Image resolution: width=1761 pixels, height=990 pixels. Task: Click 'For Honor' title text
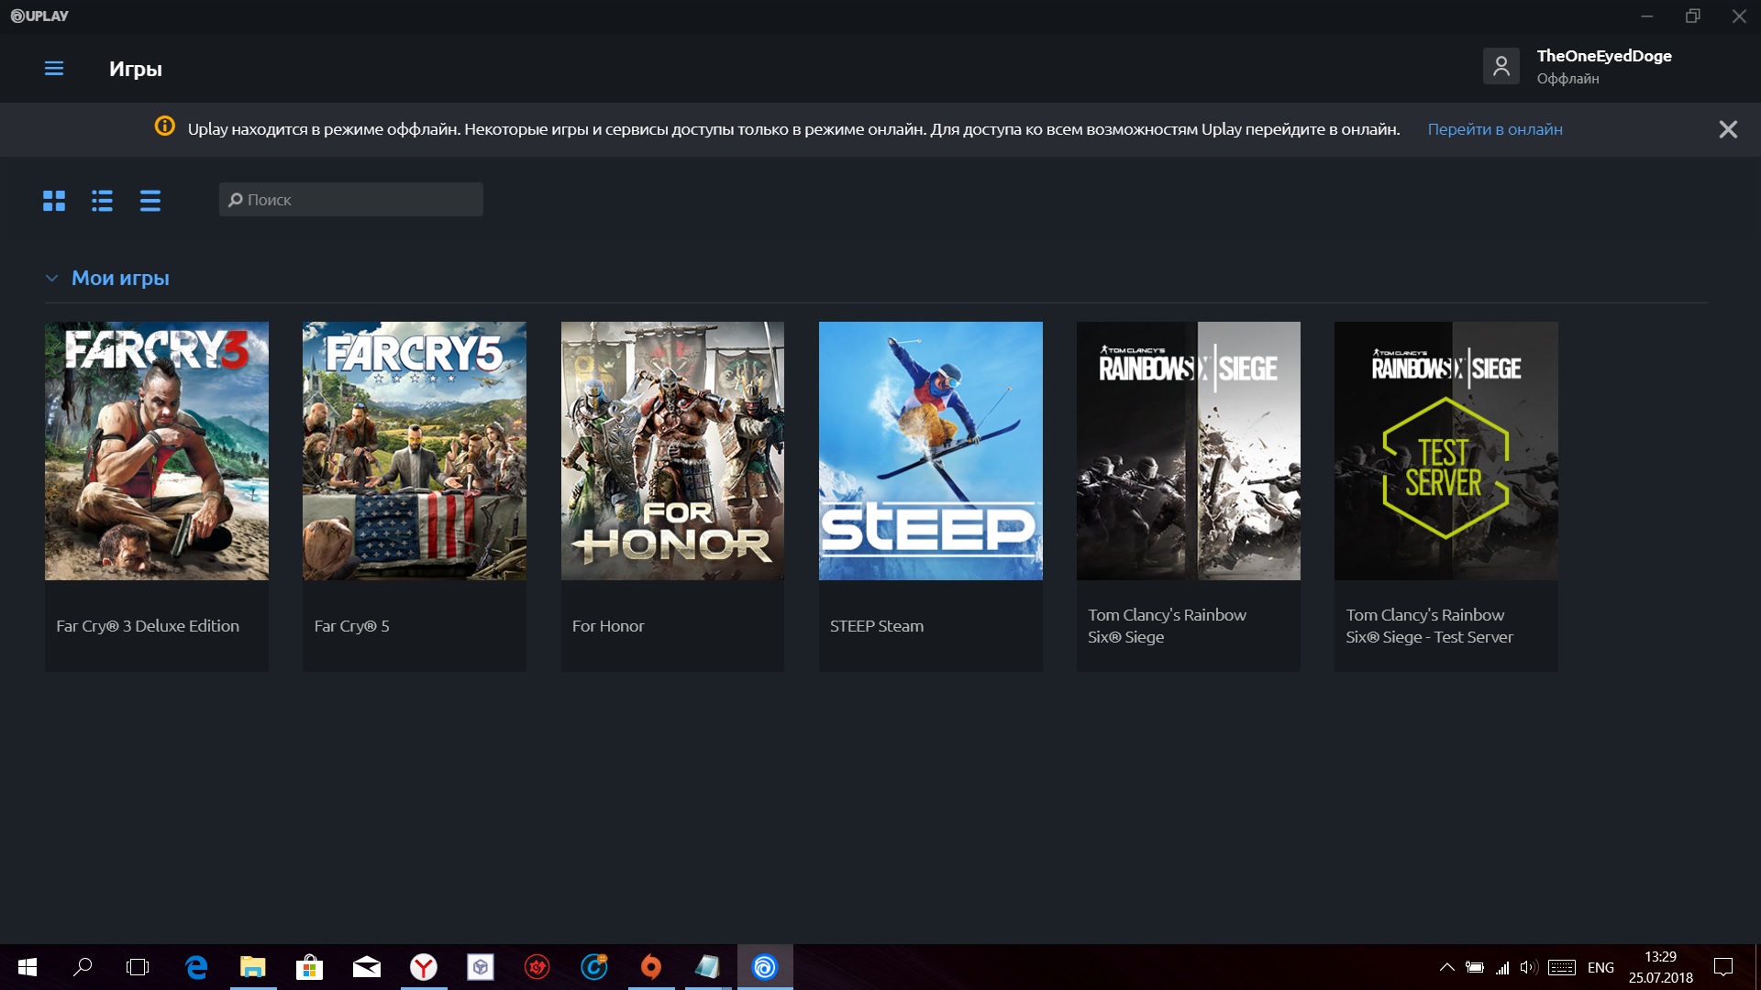[x=608, y=626]
